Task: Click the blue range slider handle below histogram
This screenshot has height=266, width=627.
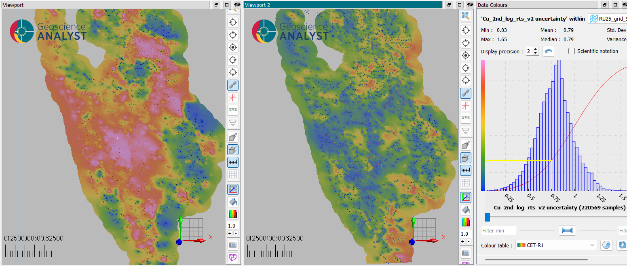Action: click(487, 217)
